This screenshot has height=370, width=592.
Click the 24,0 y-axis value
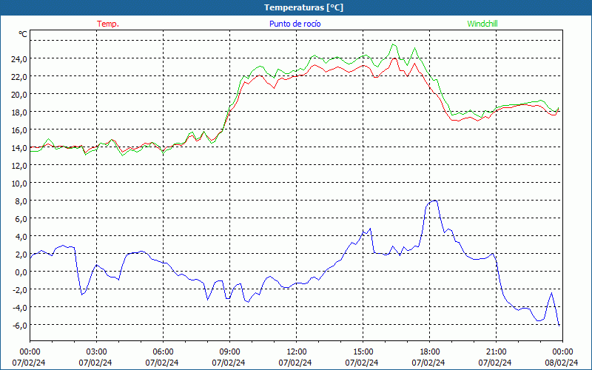(x=19, y=59)
